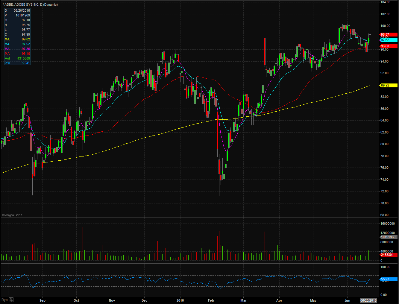Screen dimensions: 399x304
Task: Click the Oct label on time axis
Action: (76, 300)
